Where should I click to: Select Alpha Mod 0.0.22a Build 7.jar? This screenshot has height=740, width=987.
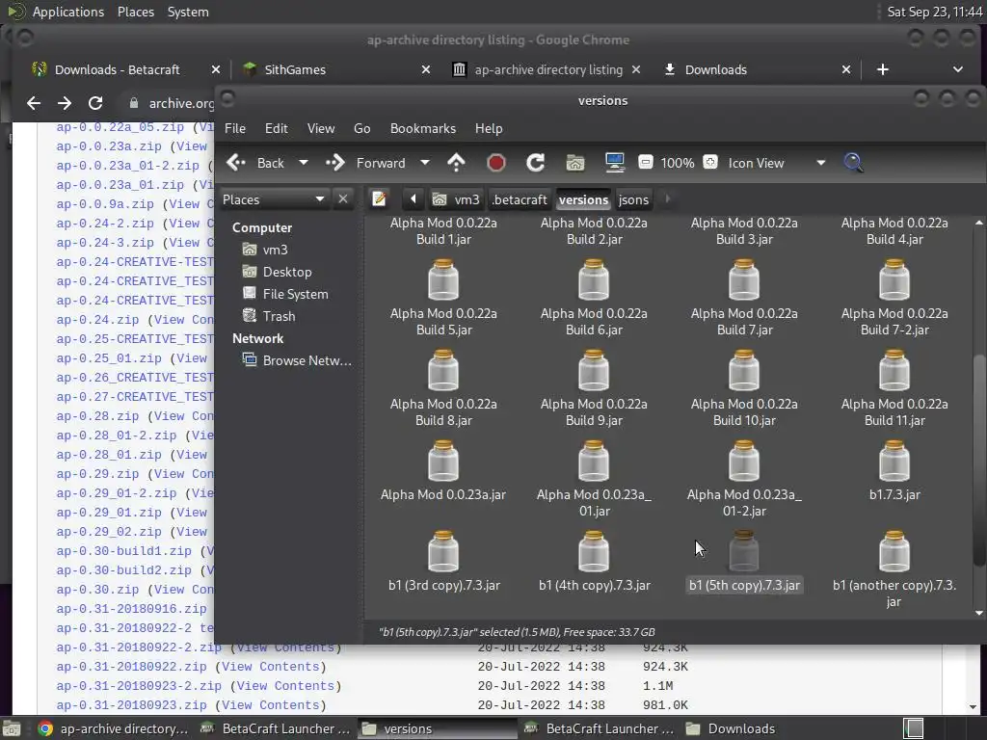(744, 297)
